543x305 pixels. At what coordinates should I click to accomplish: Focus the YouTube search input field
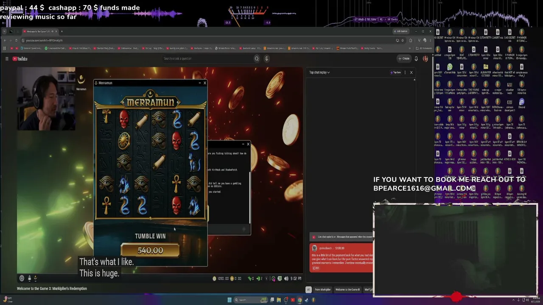click(x=207, y=58)
